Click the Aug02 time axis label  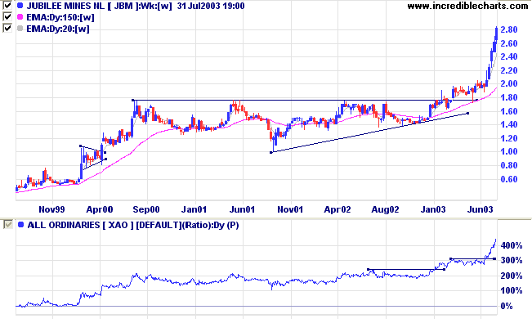(x=385, y=209)
